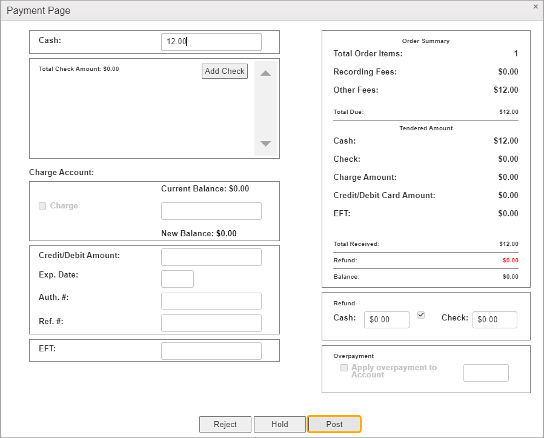This screenshot has width=544, height=438.
Task: Click the Overpayment amount field
Action: click(x=486, y=373)
